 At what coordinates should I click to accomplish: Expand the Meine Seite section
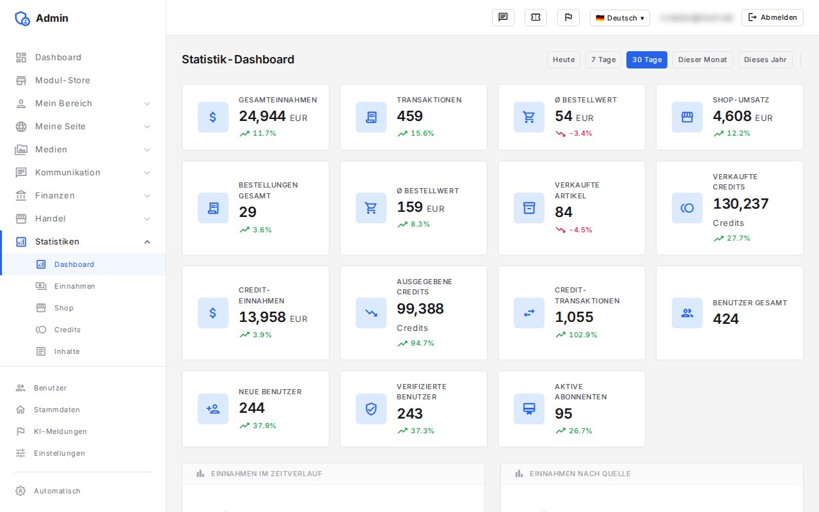(x=83, y=126)
